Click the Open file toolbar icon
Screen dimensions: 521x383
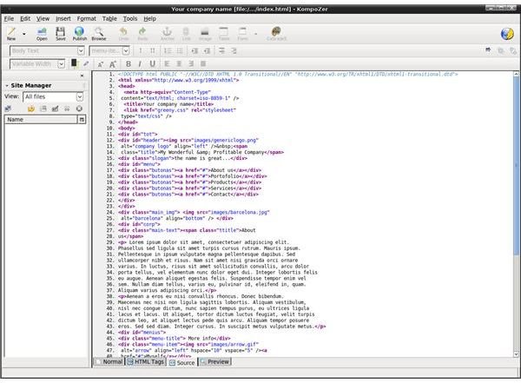pyautogui.click(x=42, y=34)
